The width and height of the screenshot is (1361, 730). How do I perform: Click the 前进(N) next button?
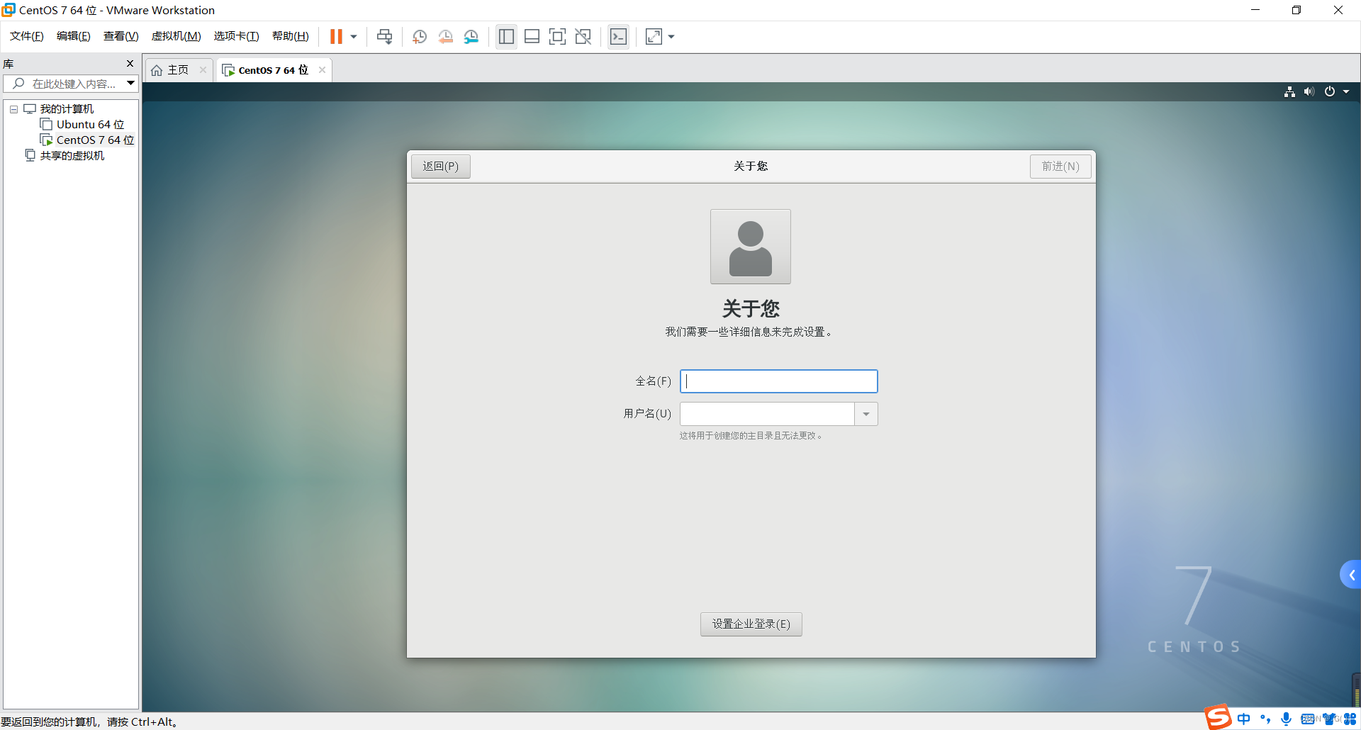pos(1060,167)
